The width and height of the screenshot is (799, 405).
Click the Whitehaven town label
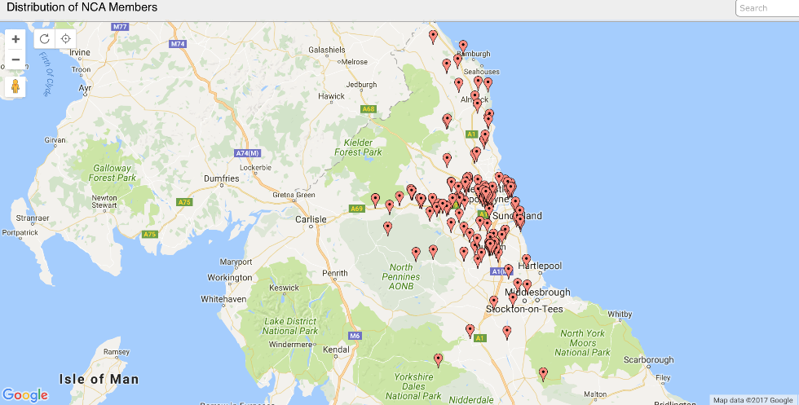click(223, 299)
